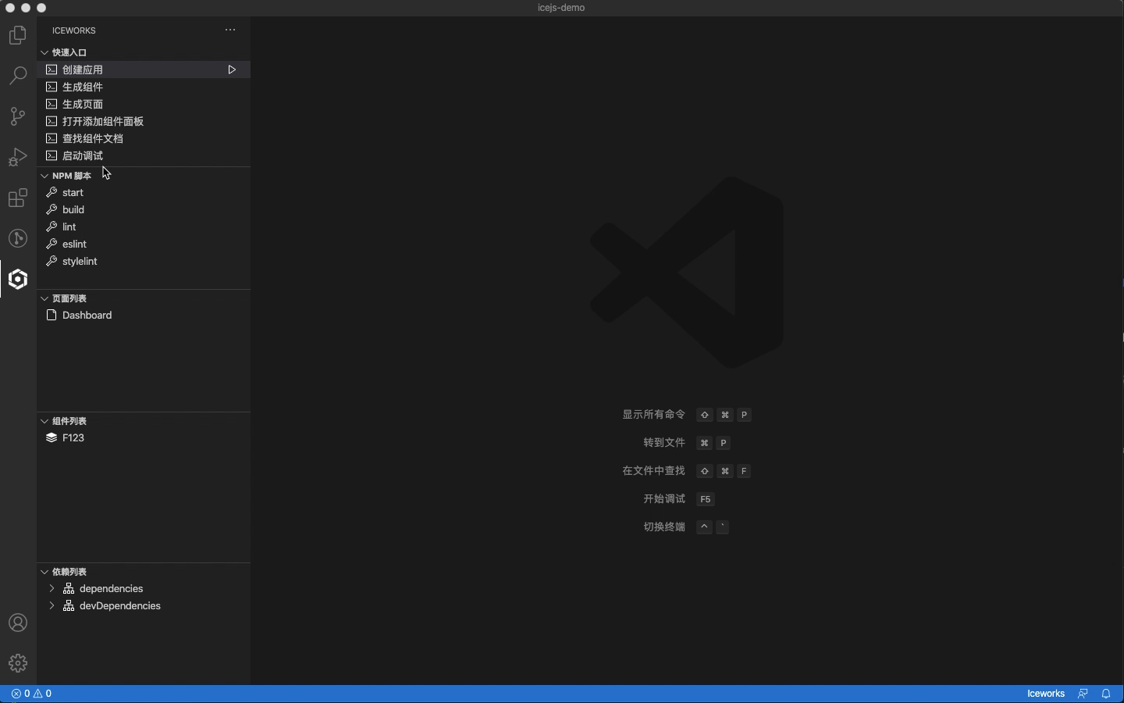Click the wrench icon beside eslint script
This screenshot has width=1124, height=703.
(52, 244)
